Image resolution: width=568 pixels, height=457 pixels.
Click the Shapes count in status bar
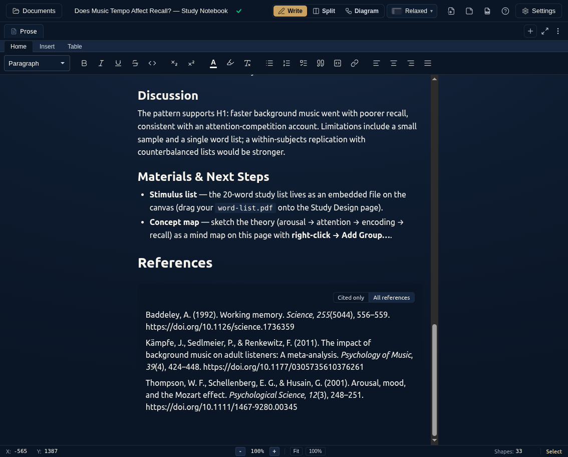(x=508, y=451)
